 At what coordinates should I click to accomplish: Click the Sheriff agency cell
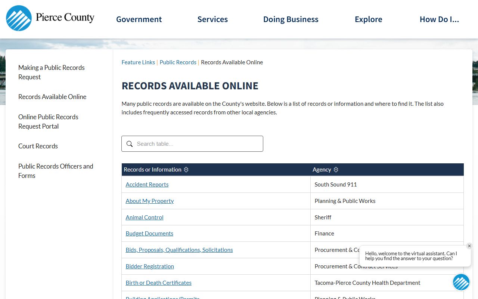point(387,217)
